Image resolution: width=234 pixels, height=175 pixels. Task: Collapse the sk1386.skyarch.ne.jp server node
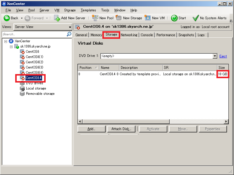pos(11,47)
